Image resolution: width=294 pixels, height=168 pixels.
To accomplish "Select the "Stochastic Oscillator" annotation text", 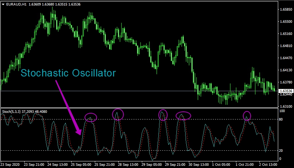I will click(x=68, y=73).
